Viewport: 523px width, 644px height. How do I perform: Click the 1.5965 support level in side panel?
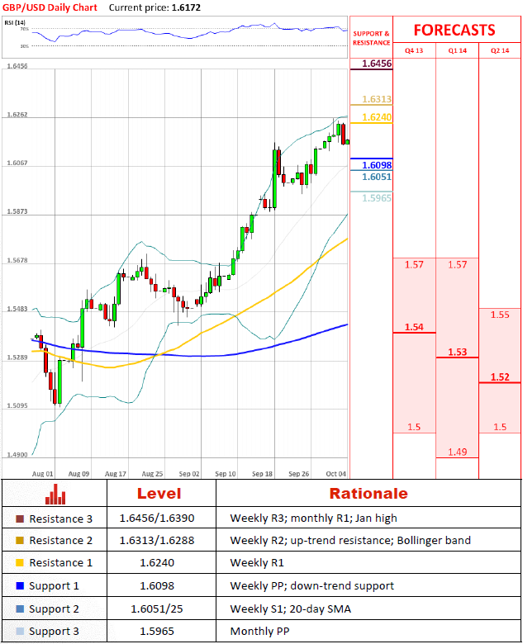(x=377, y=198)
